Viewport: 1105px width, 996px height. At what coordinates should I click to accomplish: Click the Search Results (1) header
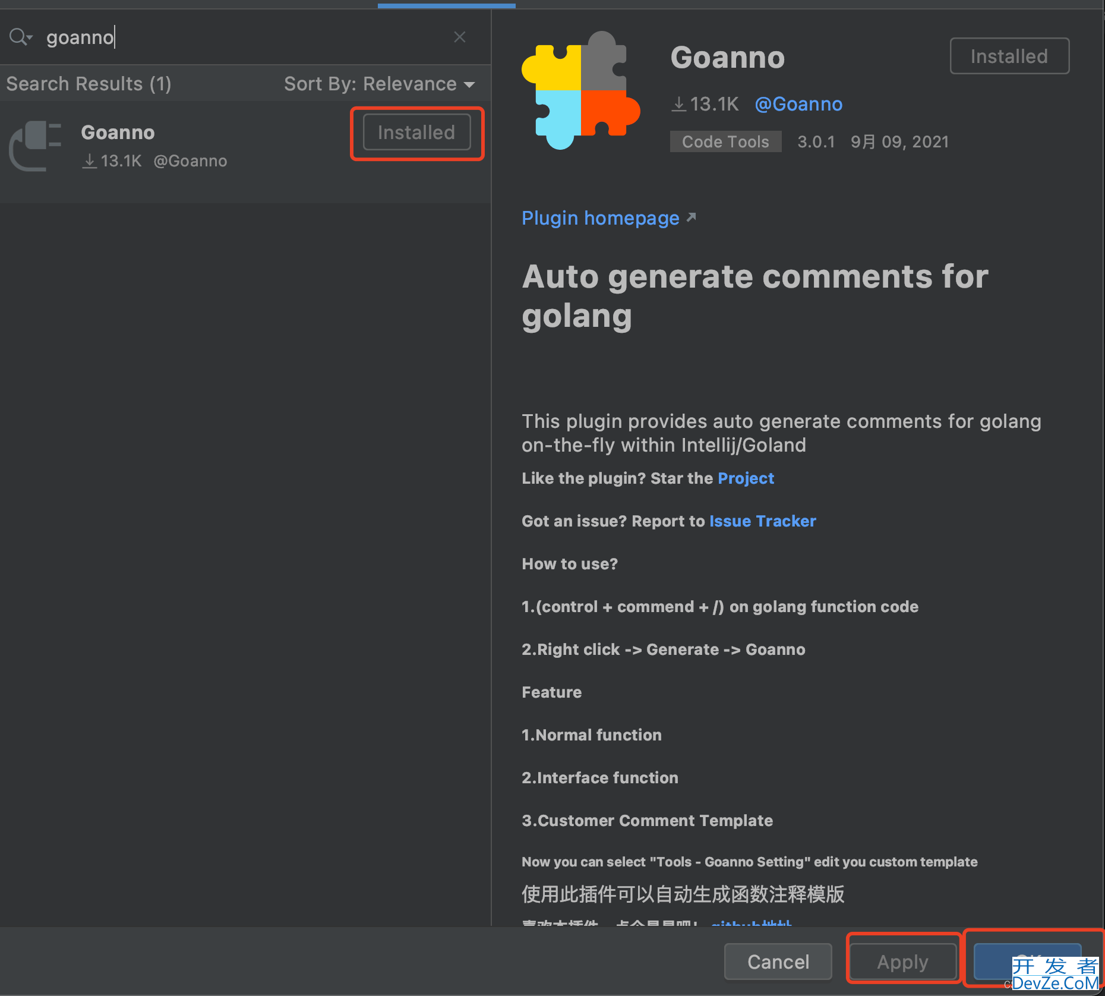point(89,84)
